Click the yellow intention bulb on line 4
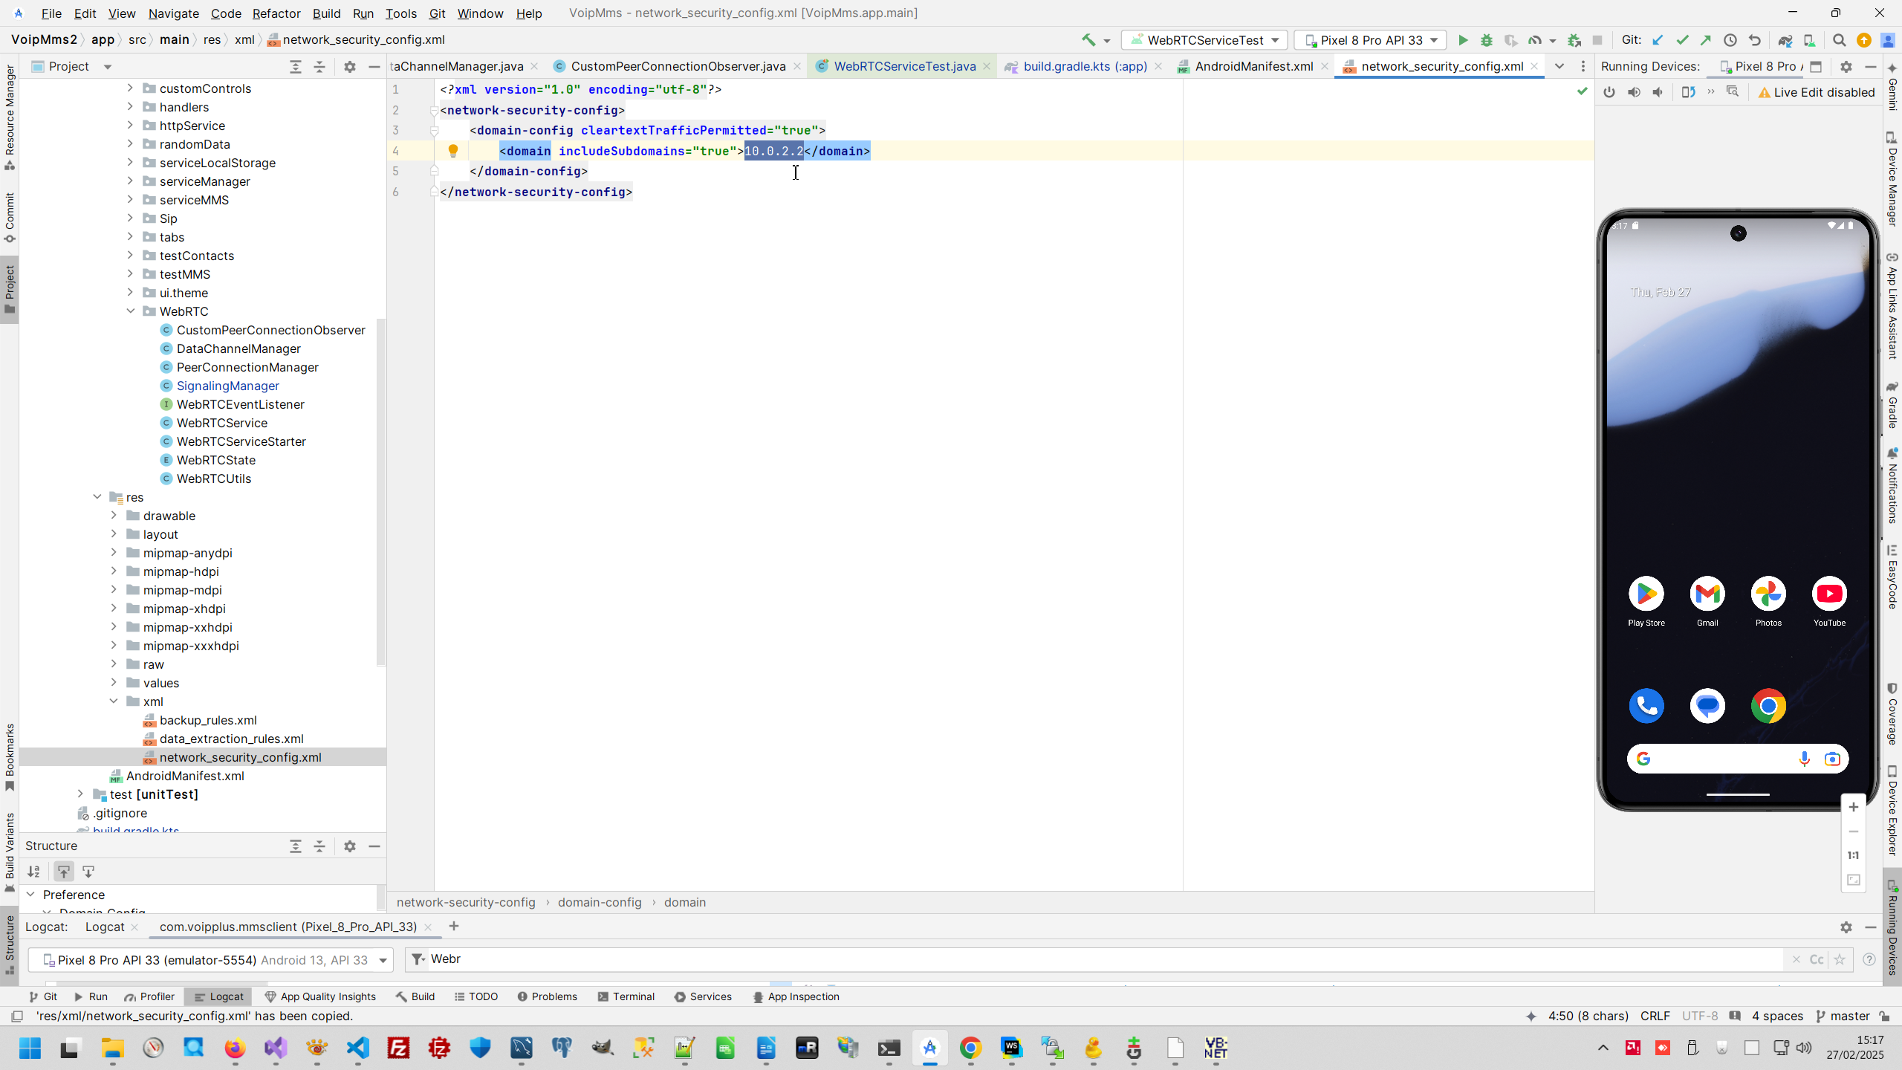 (x=452, y=151)
